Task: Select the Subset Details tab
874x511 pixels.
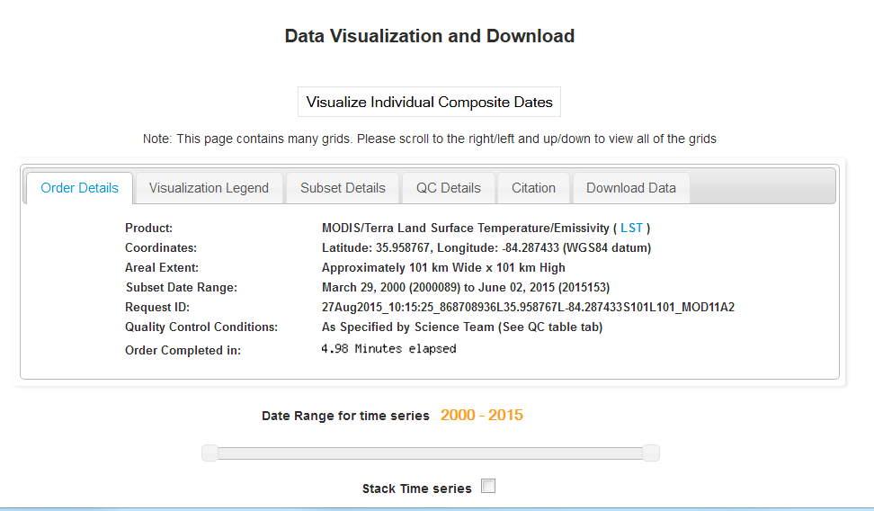Action: tap(343, 188)
